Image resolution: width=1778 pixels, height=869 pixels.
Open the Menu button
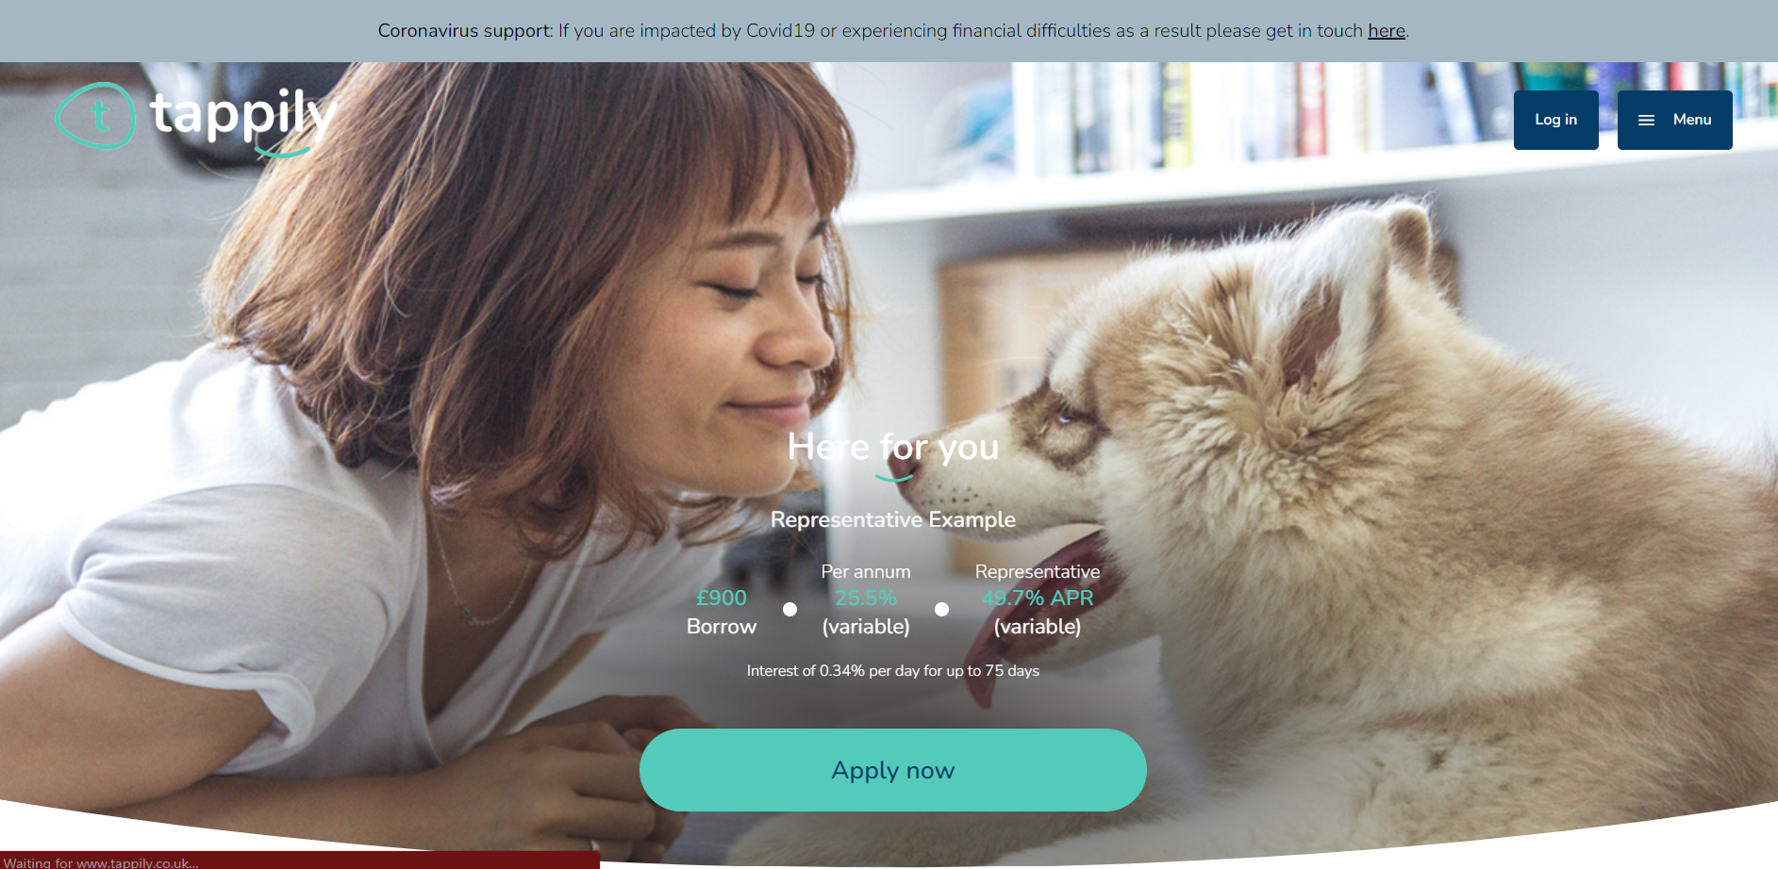1674,120
